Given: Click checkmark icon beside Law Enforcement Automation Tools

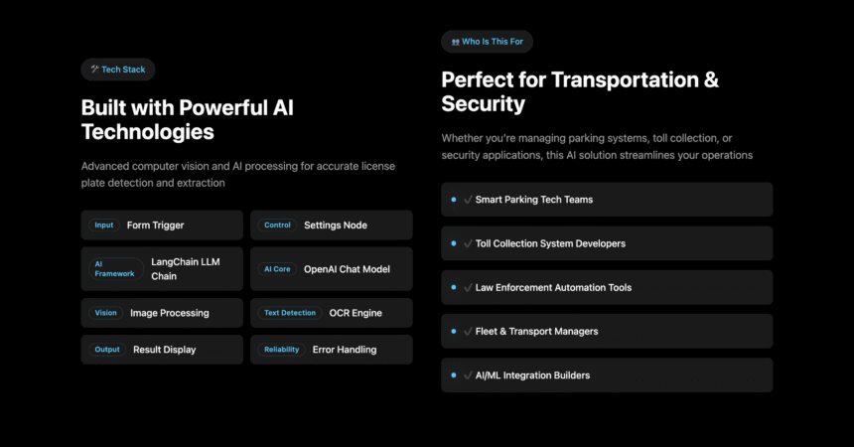Looking at the screenshot, I should pyautogui.click(x=468, y=287).
